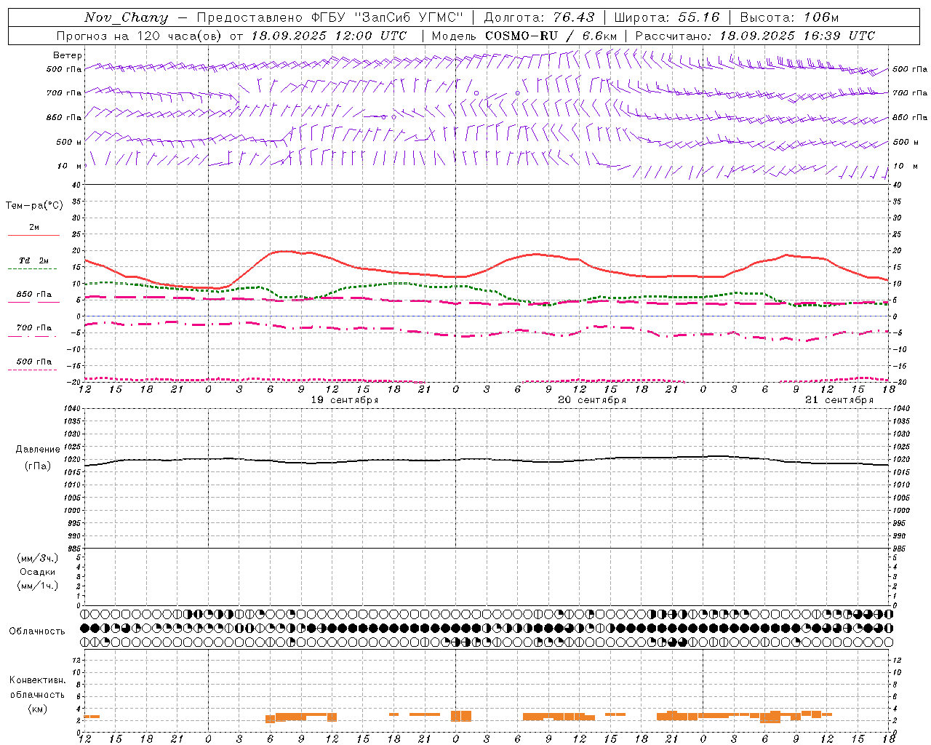Select the "Широта: 55.16" header value
The height and width of the screenshot is (745, 931).
(x=667, y=17)
